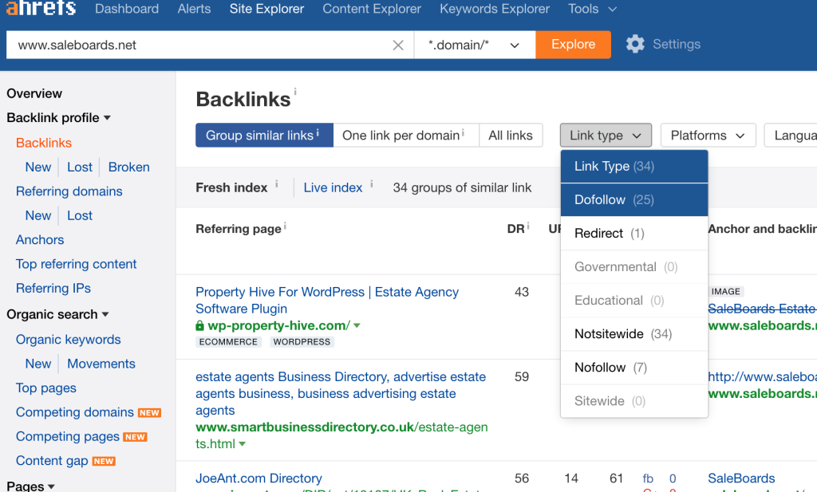Click the info icon next to DR column
Viewport: 817px width, 492px height.
[528, 226]
